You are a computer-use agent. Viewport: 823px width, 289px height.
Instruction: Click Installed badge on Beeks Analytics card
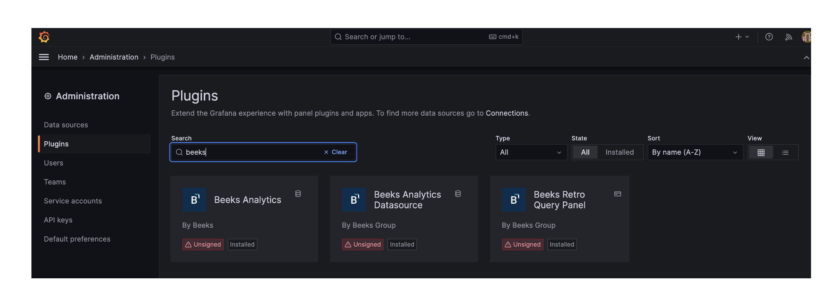[x=242, y=245]
